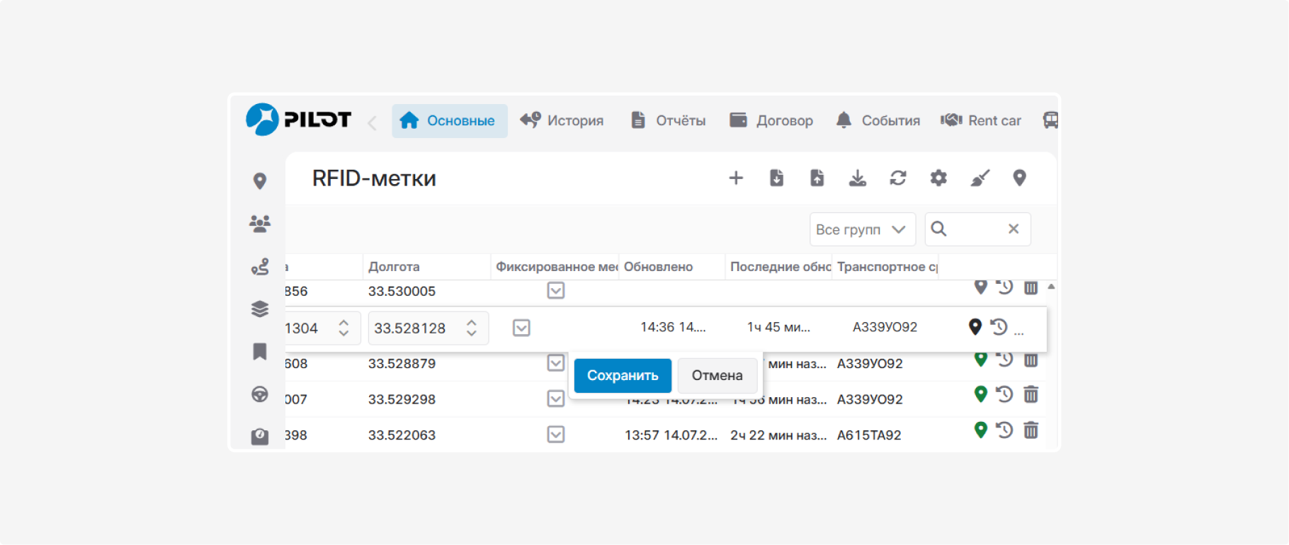This screenshot has width=1289, height=545.
Task: Open the События tab
Action: coord(878,120)
